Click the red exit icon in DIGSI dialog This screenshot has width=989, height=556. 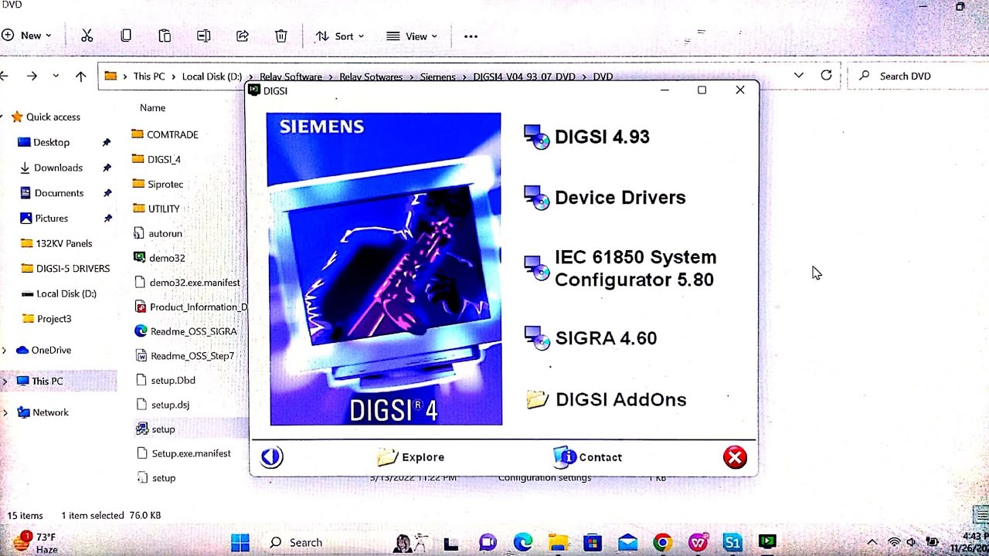pos(735,457)
